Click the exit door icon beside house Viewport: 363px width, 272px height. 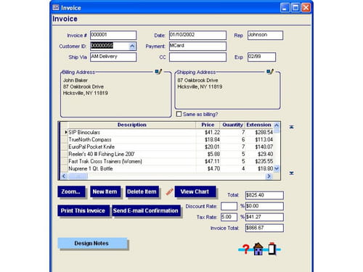click(272, 249)
